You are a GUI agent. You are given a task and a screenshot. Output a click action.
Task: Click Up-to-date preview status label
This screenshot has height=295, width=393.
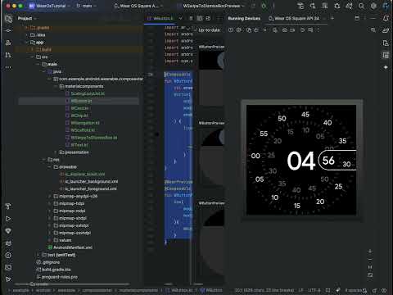[x=209, y=30]
